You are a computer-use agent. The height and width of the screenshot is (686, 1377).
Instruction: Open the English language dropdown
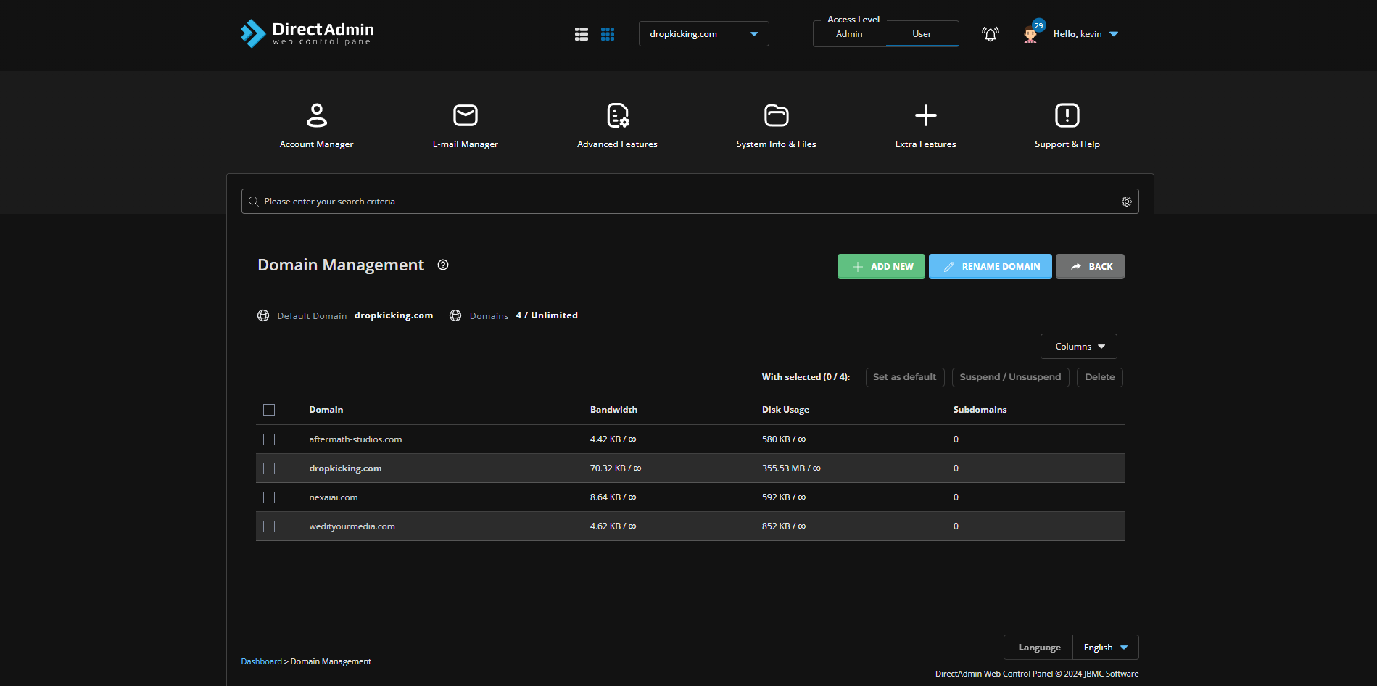click(1105, 648)
